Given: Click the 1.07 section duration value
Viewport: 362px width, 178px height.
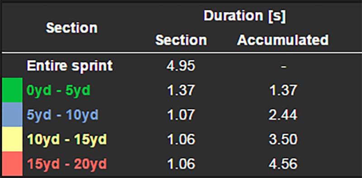Looking at the screenshot, I should pyautogui.click(x=181, y=115).
